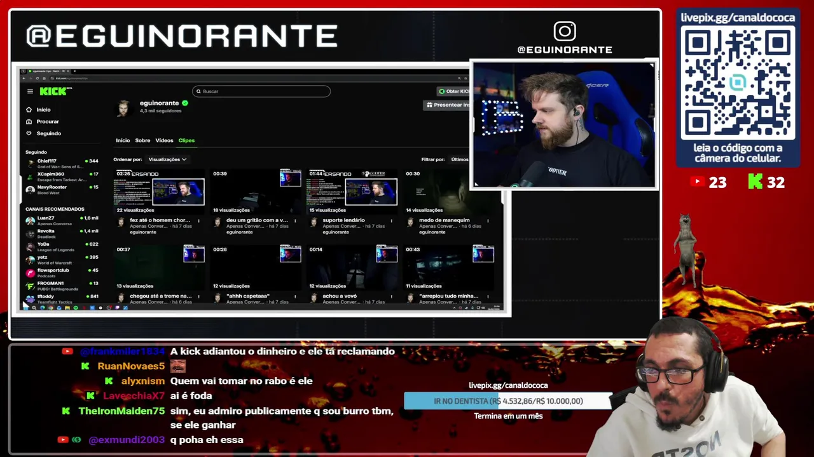Viewport: 814px width, 457px height.
Task: Click chat username TheIronMaiden75
Action: (121, 411)
